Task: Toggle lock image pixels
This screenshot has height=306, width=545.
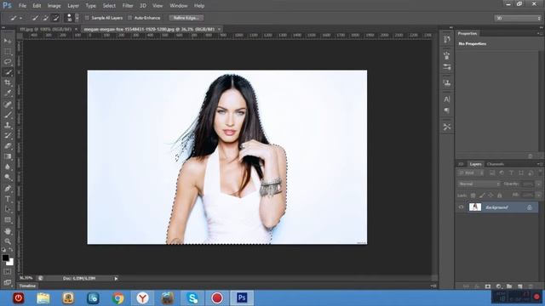Action: click(482, 195)
